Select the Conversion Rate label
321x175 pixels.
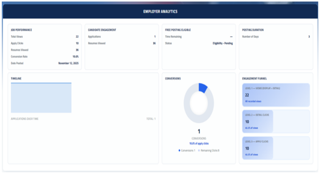pyautogui.click(x=19, y=57)
